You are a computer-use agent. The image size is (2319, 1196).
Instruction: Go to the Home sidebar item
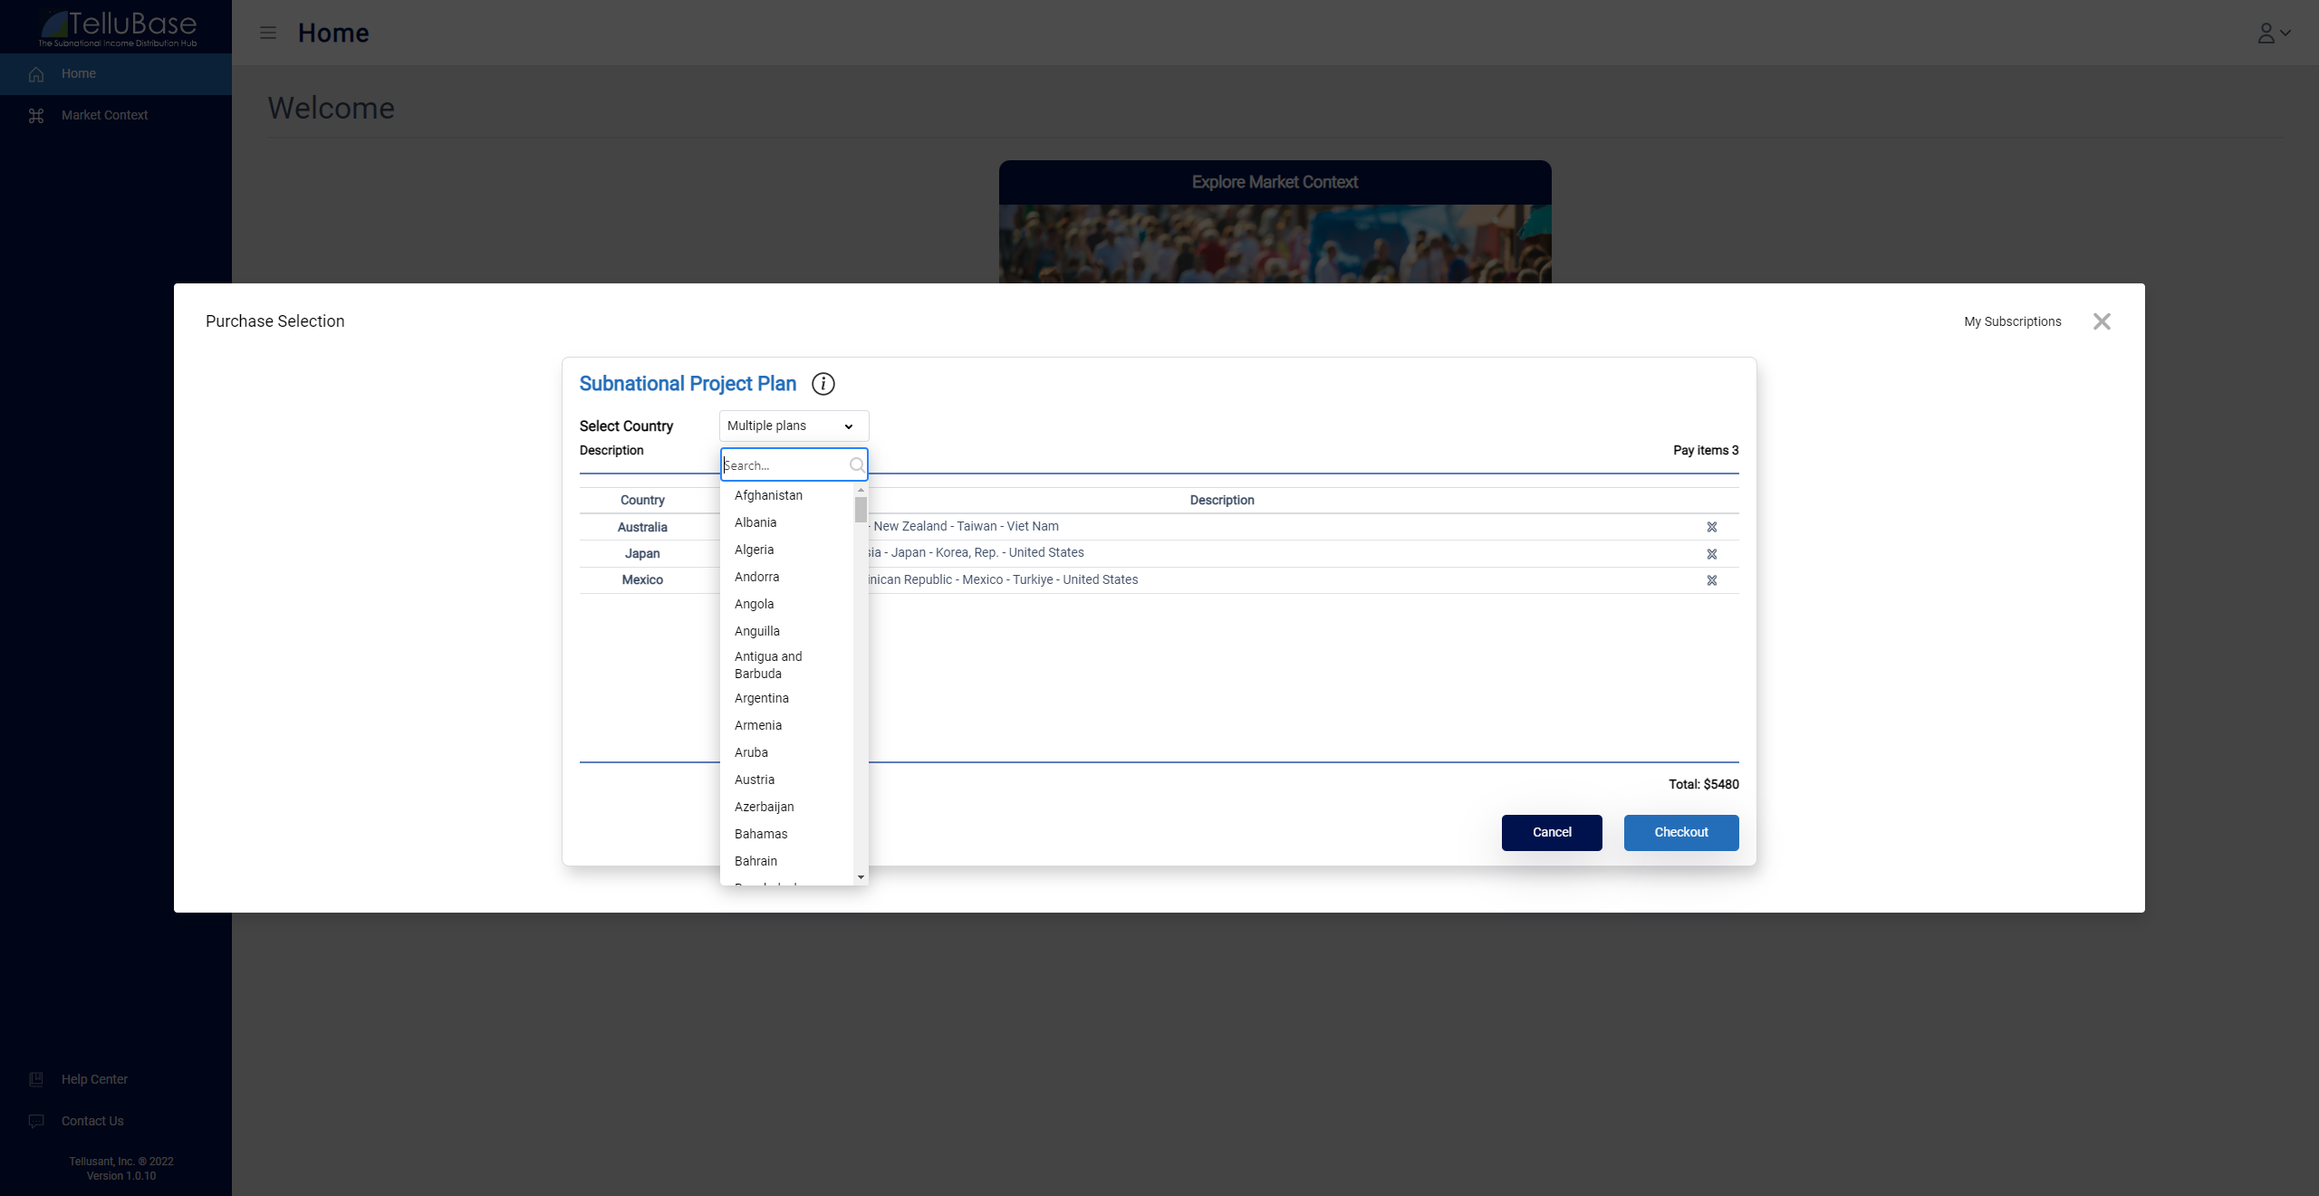pyautogui.click(x=79, y=73)
